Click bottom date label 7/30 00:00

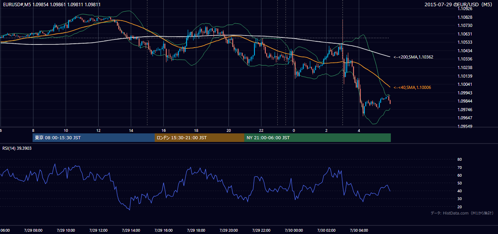(x=294, y=230)
